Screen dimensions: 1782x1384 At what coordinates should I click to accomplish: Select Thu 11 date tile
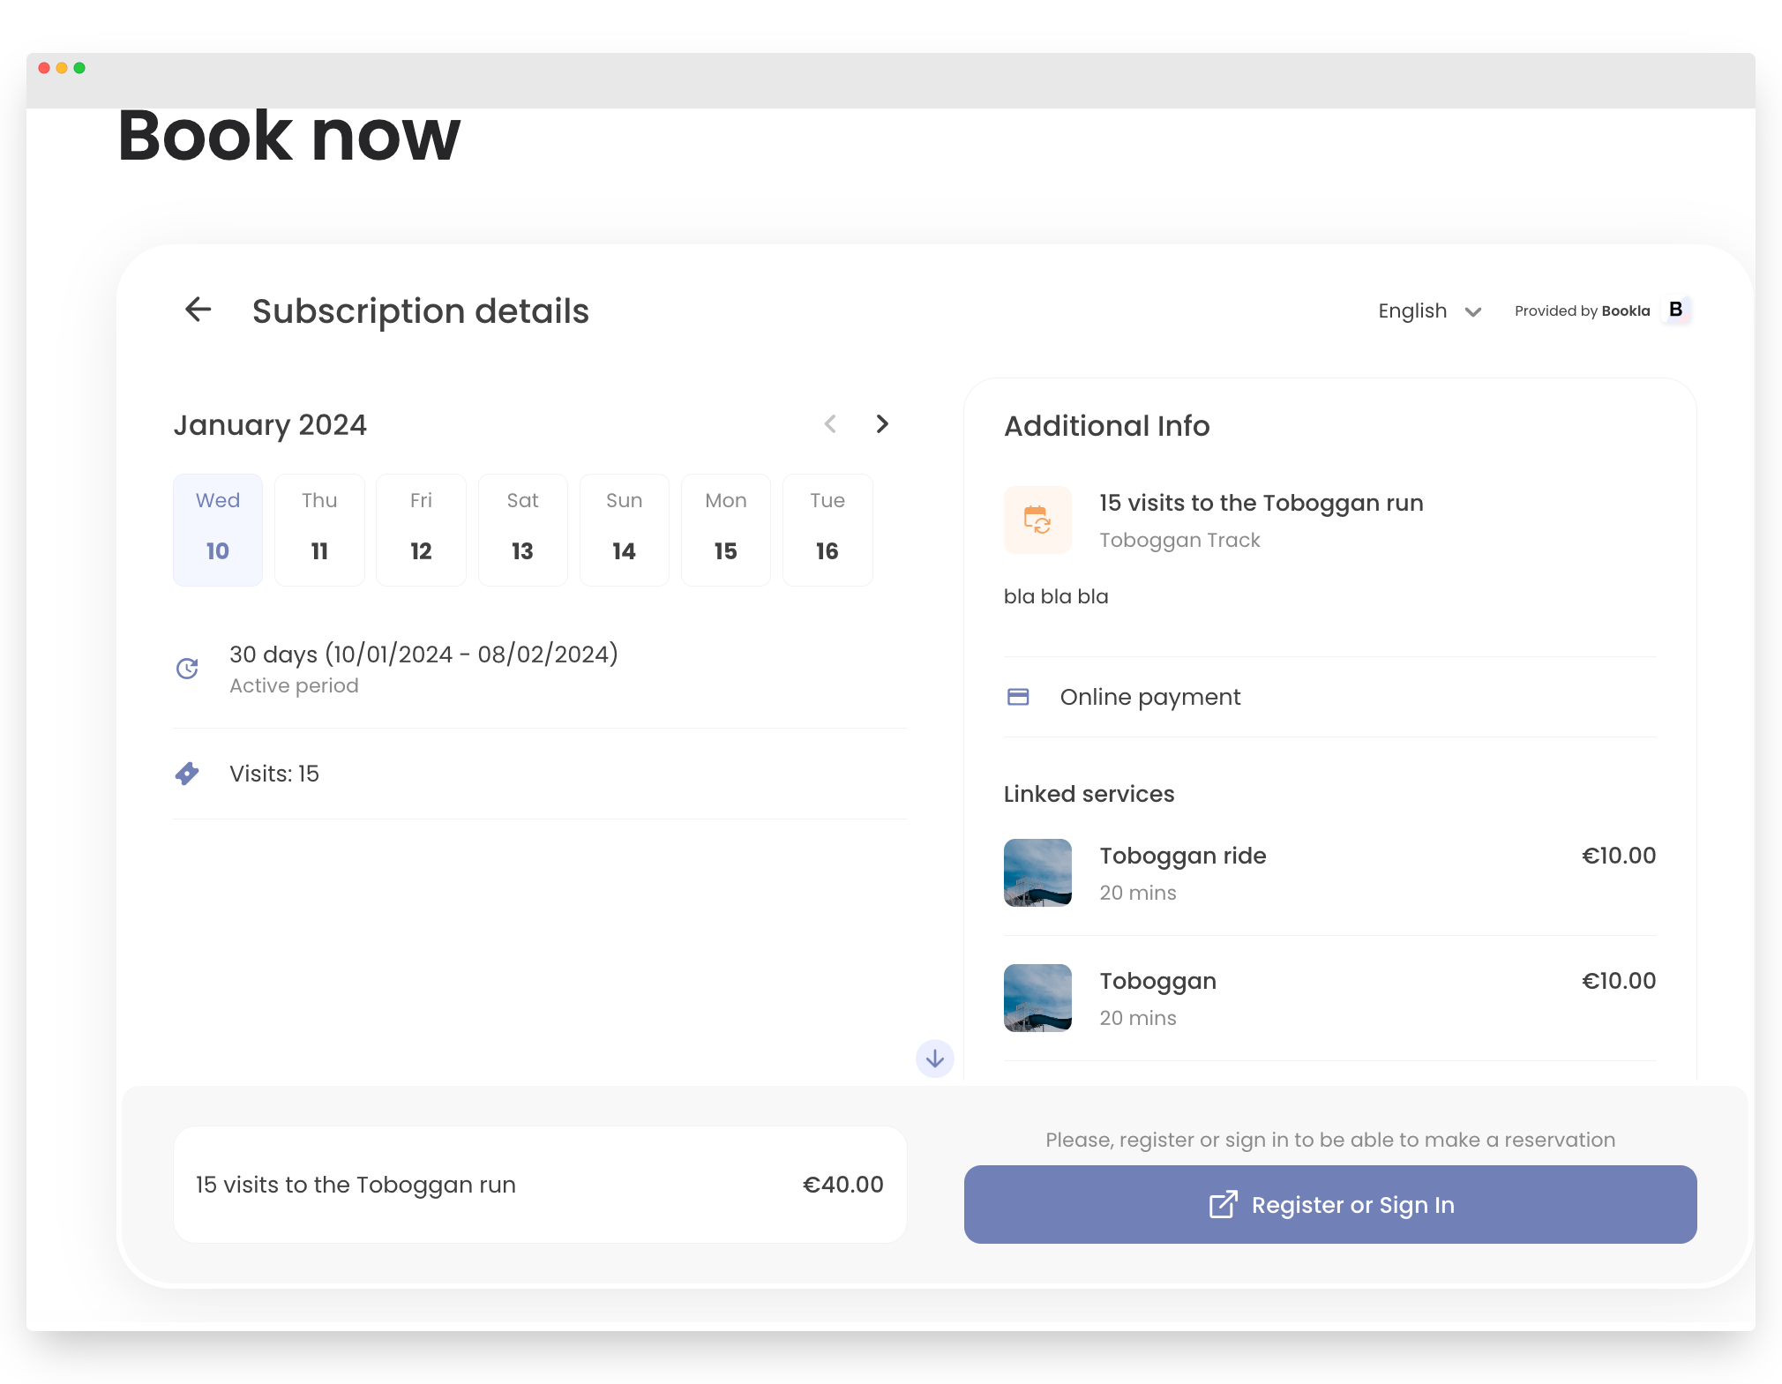click(319, 529)
